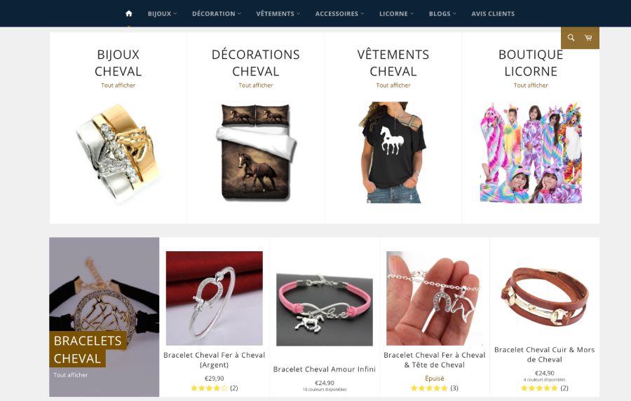Expand the Vêtements dropdown menu

click(x=278, y=14)
